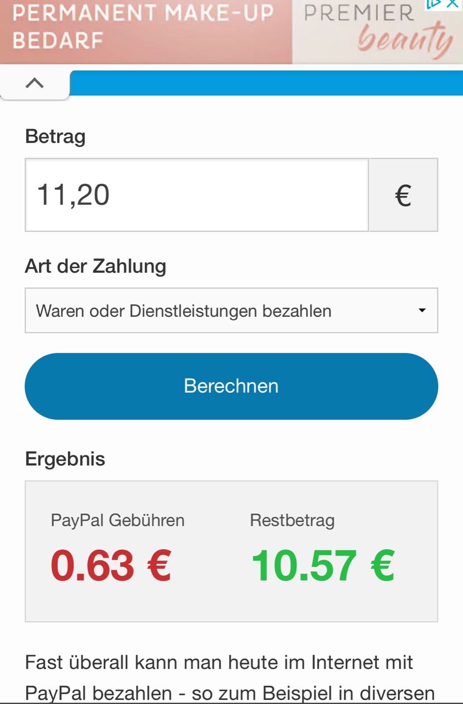463x704 pixels.
Task: Click the Betrag label
Action: 55,136
